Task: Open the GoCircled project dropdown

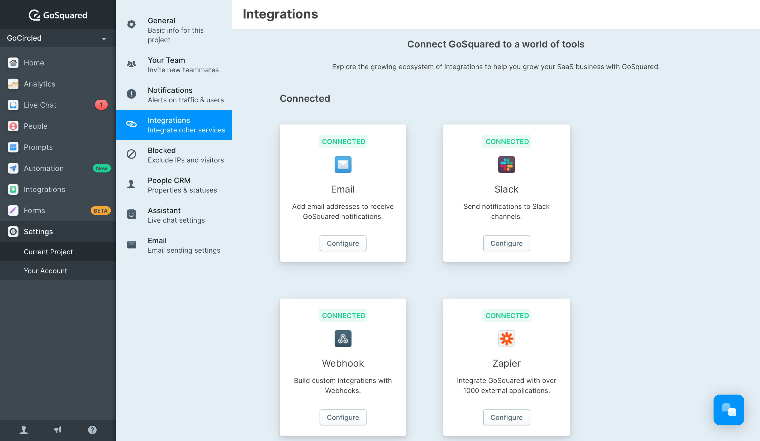Action: (x=58, y=38)
